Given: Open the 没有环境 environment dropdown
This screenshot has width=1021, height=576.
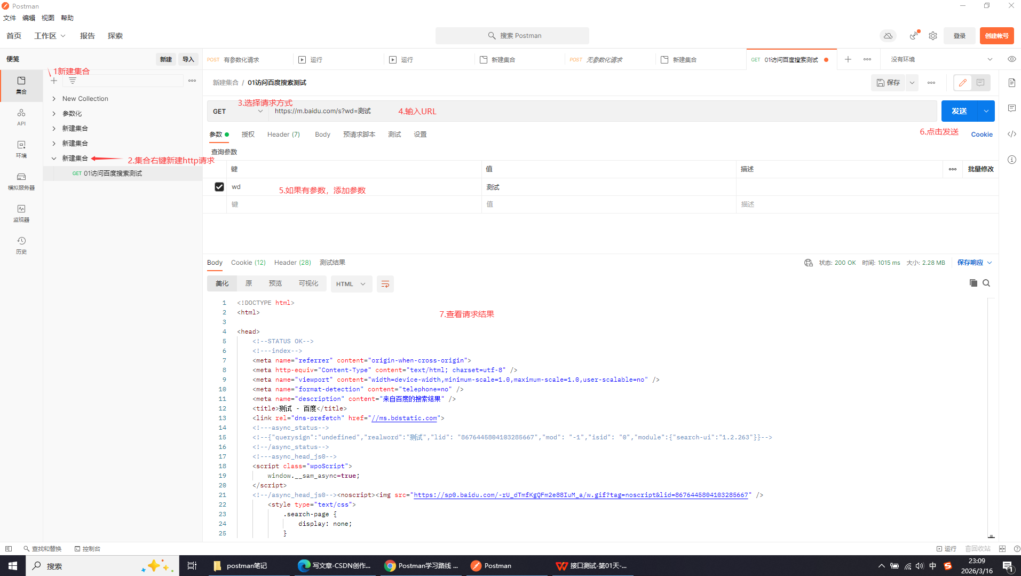Looking at the screenshot, I should click(x=941, y=59).
